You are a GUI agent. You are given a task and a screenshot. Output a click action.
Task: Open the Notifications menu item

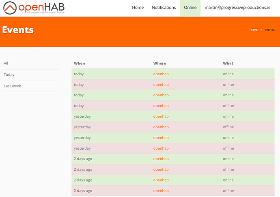[x=164, y=7]
